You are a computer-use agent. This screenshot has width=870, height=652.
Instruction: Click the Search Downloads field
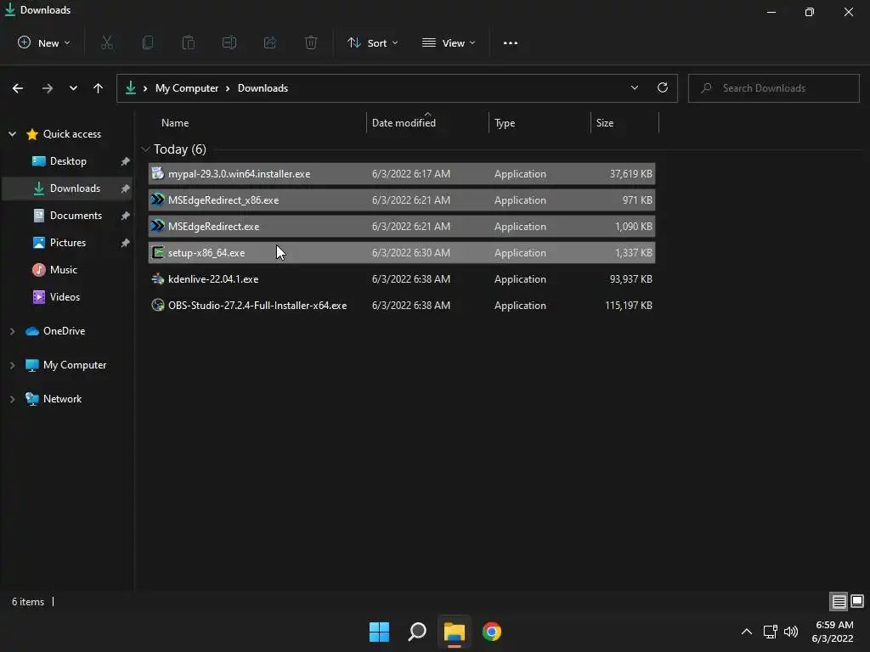coord(773,88)
